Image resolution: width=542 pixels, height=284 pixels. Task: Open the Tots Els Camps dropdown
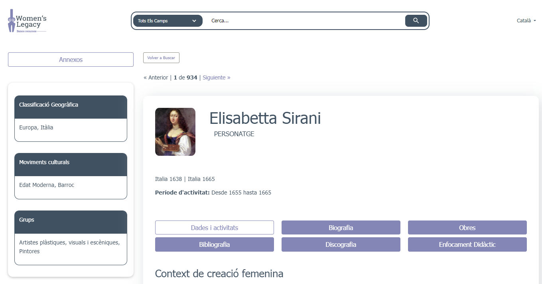[x=168, y=21]
